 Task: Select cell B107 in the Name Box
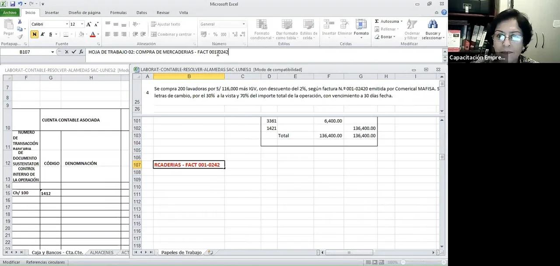coord(24,52)
